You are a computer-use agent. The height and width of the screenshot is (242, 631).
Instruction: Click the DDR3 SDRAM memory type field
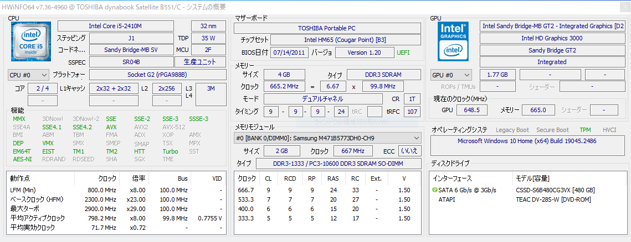tap(384, 75)
